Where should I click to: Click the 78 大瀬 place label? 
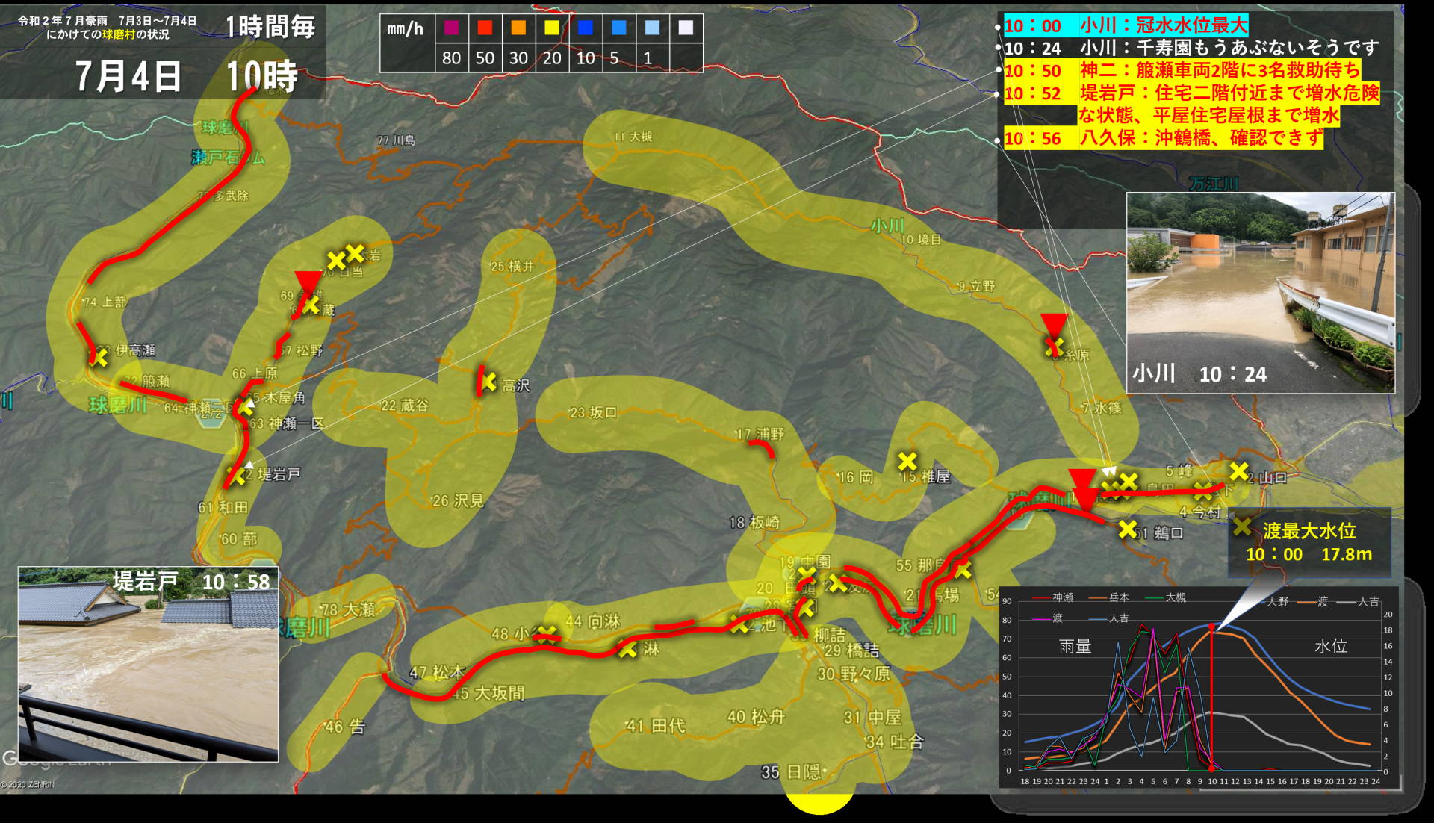coord(347,609)
